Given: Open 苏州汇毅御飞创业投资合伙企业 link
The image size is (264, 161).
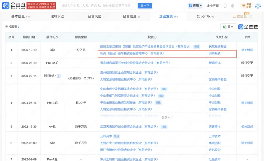Looking at the screenshot, I should [x=129, y=159].
